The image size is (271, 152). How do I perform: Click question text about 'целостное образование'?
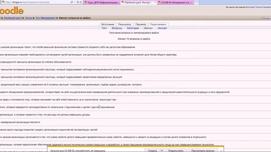68,47
